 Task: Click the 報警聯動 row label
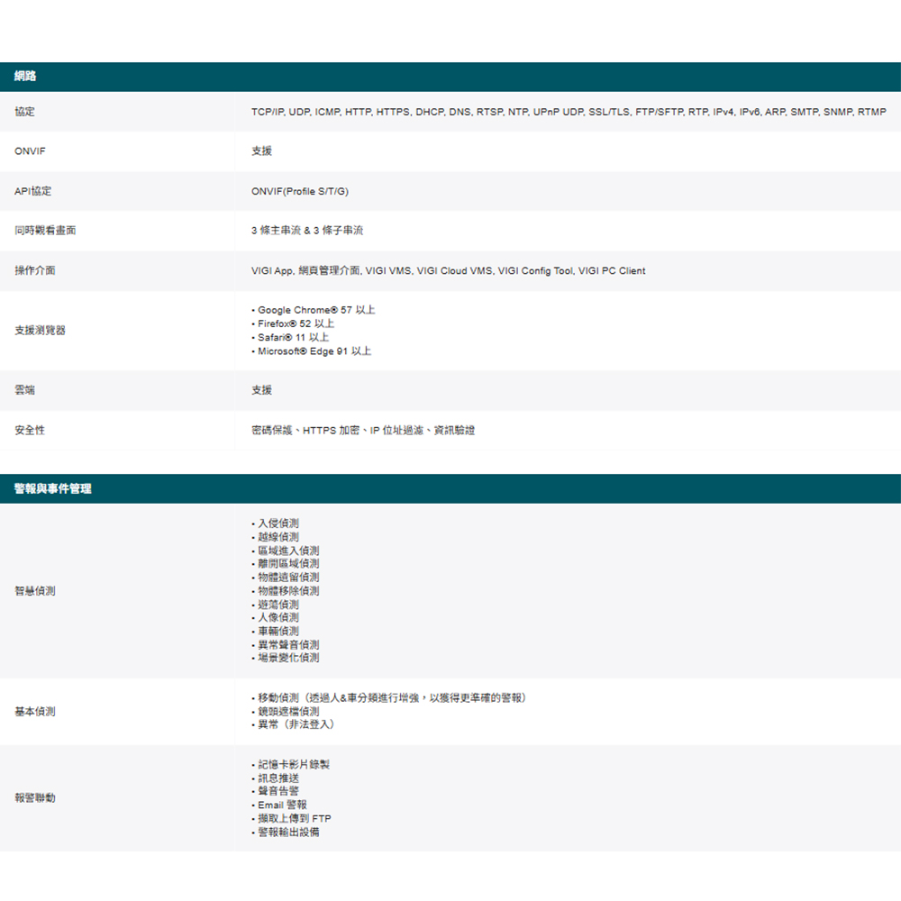35,798
